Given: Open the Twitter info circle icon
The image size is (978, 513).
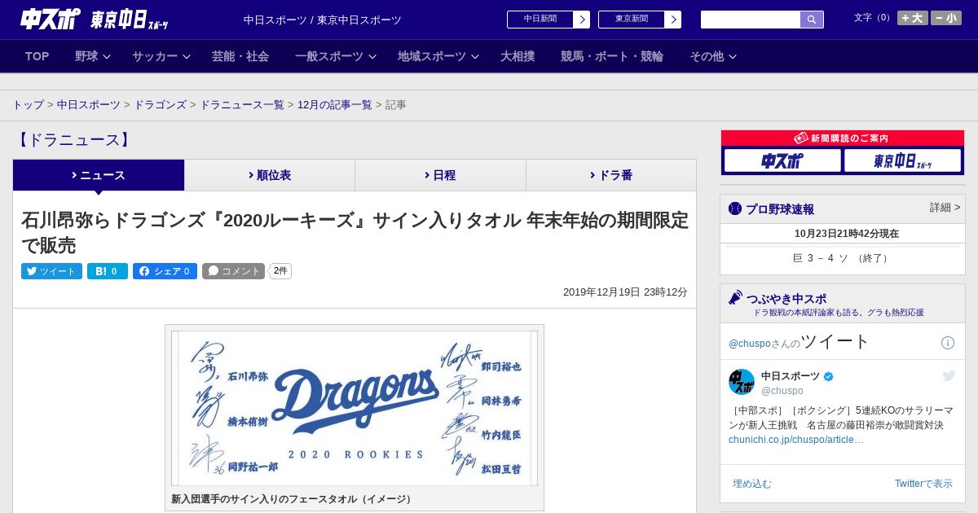Looking at the screenshot, I should coord(948,343).
